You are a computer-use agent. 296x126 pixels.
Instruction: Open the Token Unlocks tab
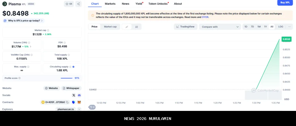point(158,4)
